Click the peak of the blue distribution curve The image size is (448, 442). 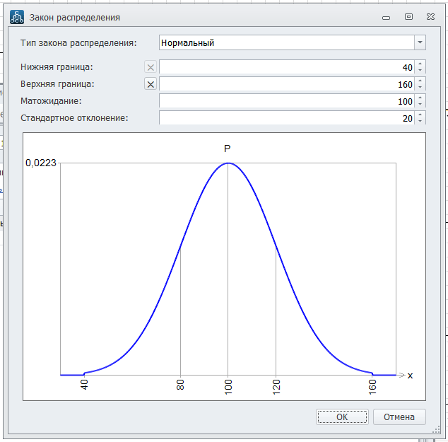(228, 163)
